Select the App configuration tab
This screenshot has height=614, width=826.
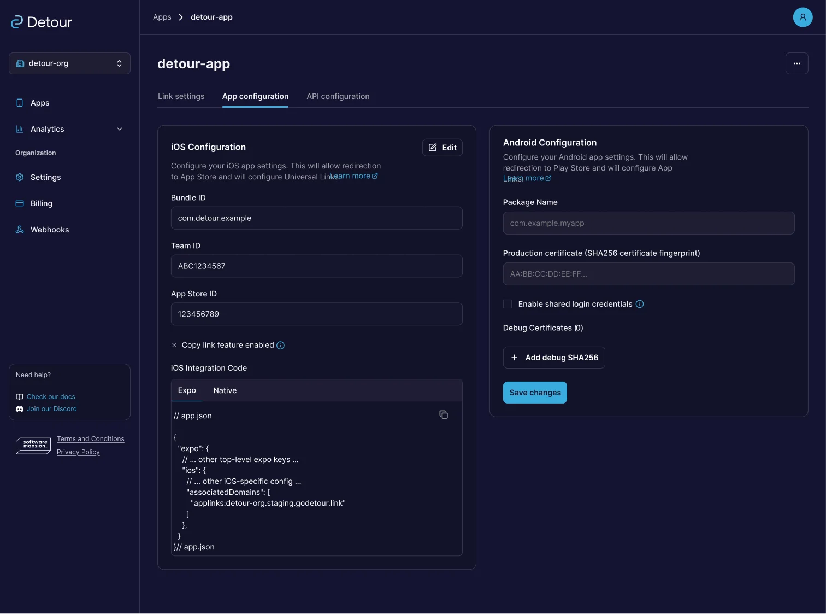pos(255,96)
